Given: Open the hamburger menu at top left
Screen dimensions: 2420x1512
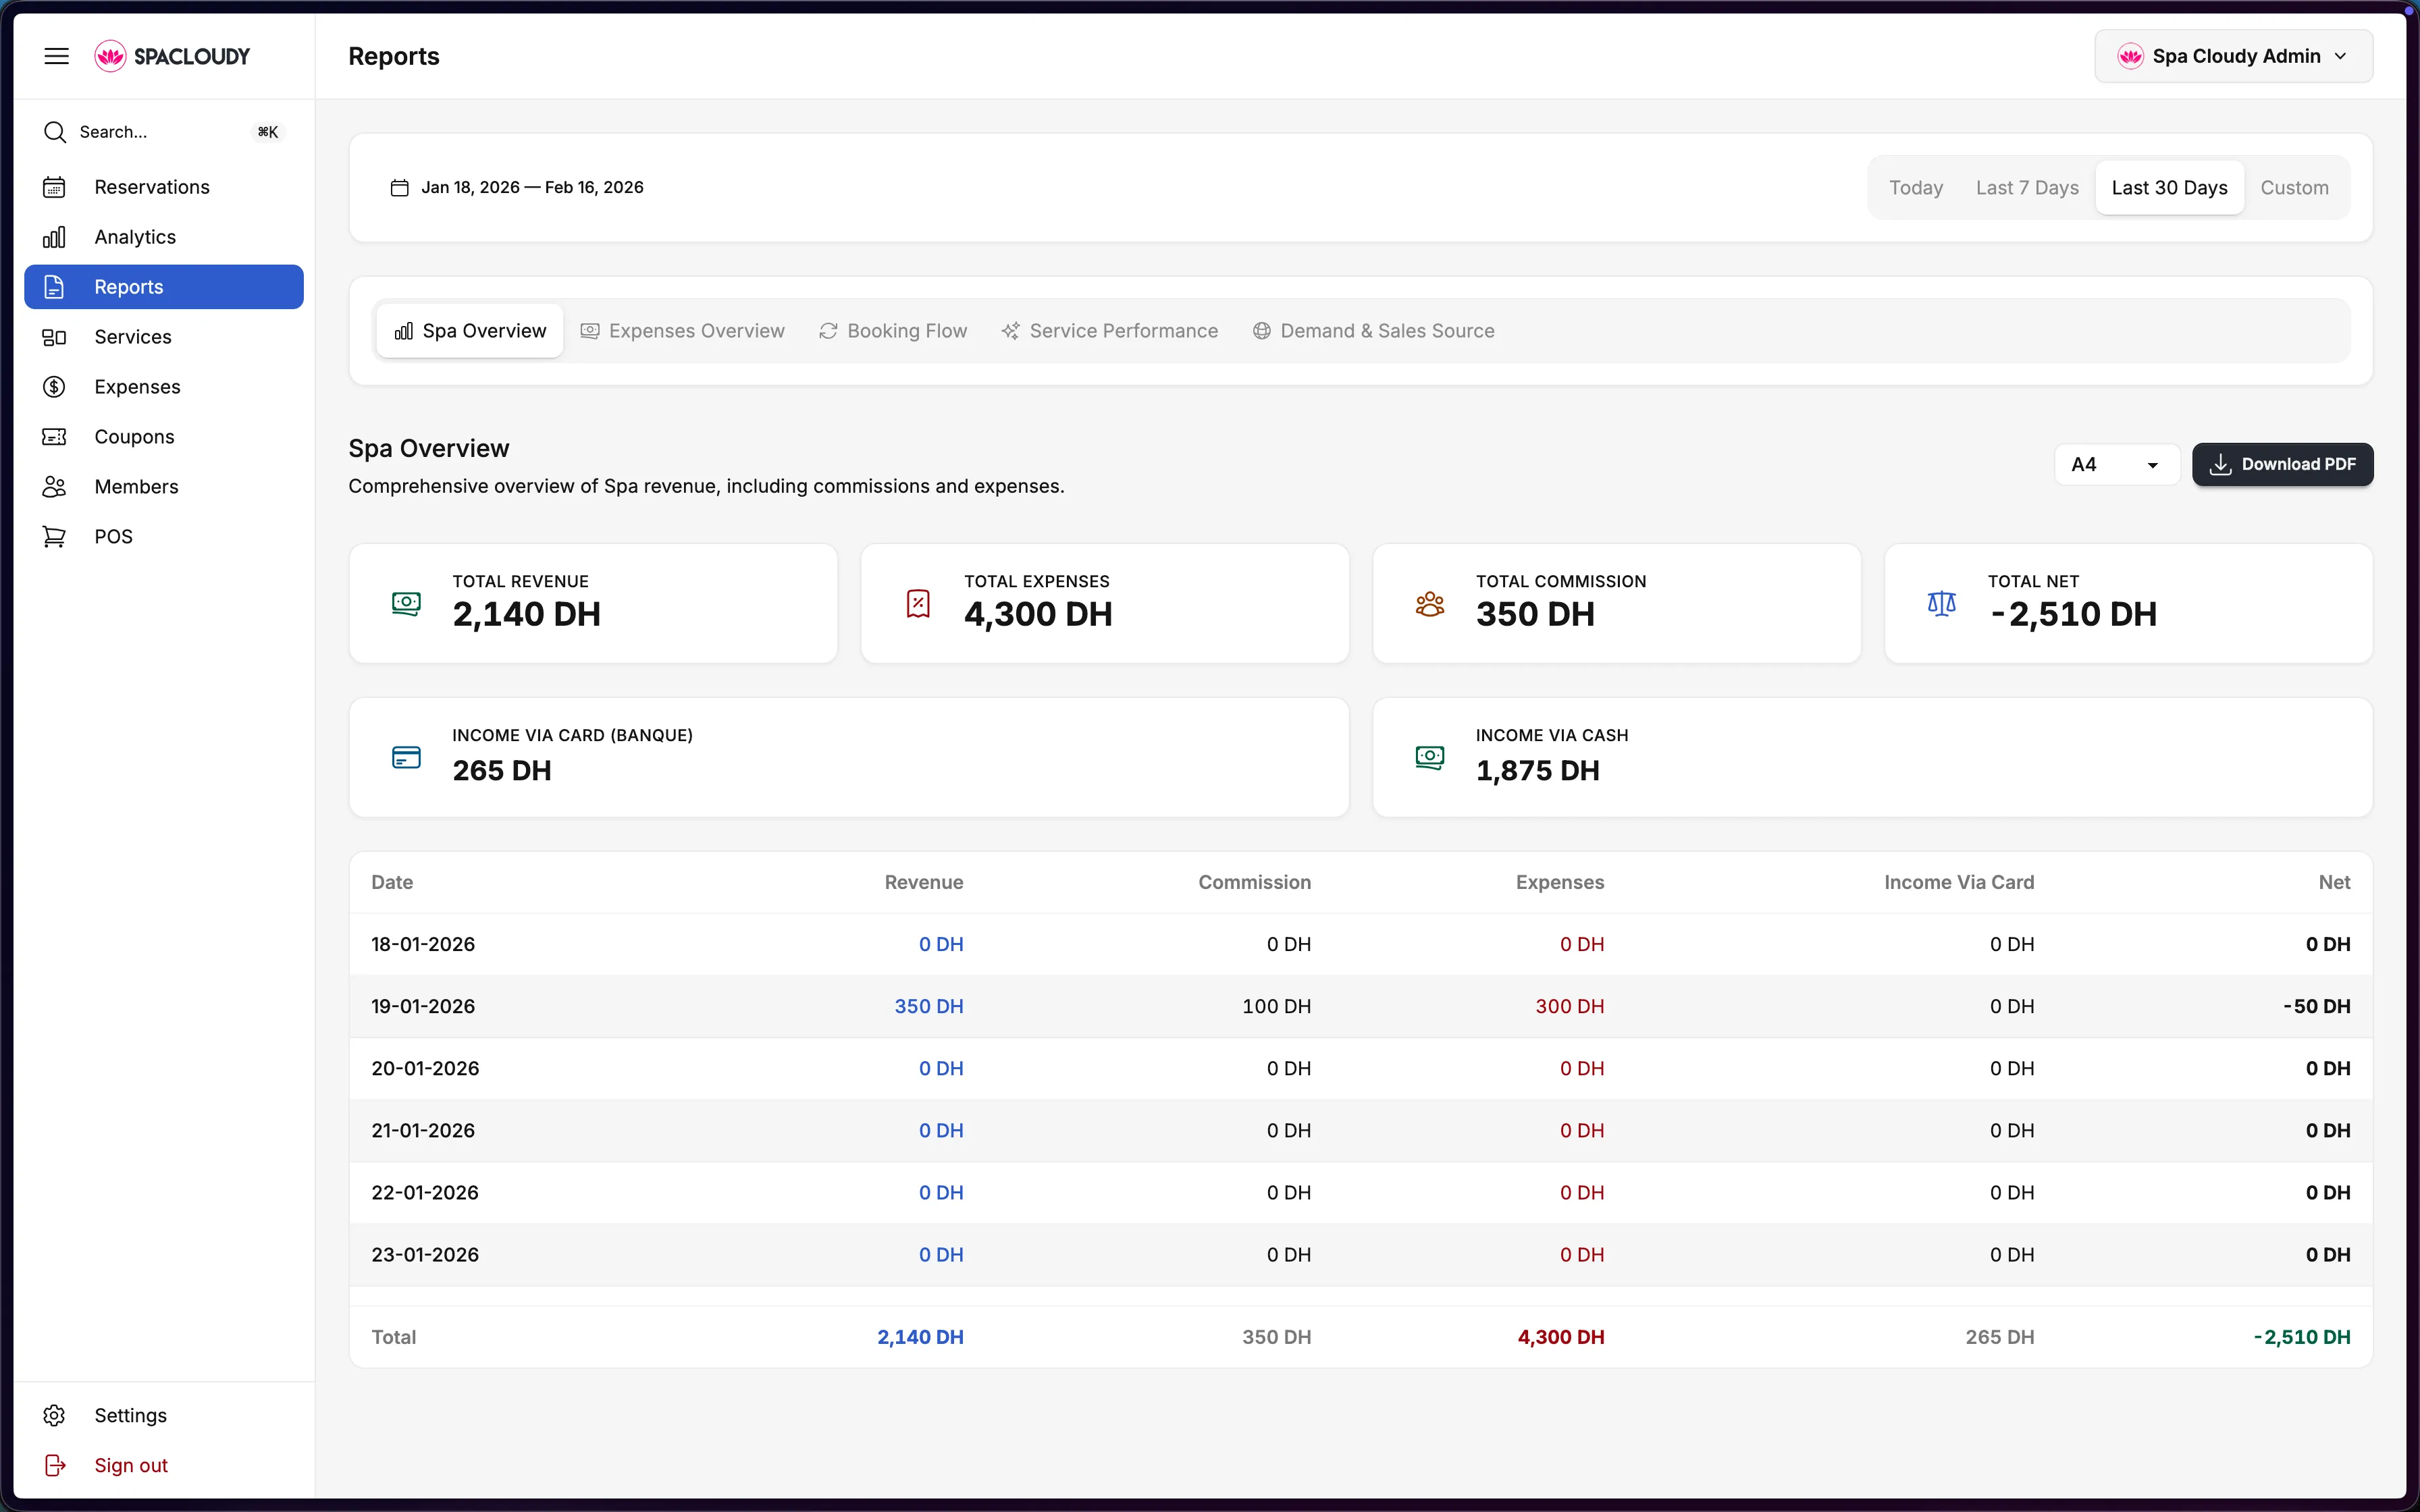Looking at the screenshot, I should [x=57, y=56].
